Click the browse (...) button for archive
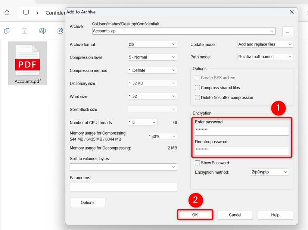Viewport: 308px width, 230px height. [287, 31]
